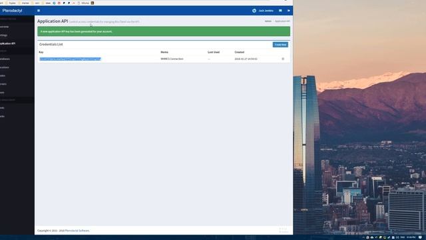Click the cloud tray icon in taskbar
Screen dimensions: 426x240
tap(372, 237)
